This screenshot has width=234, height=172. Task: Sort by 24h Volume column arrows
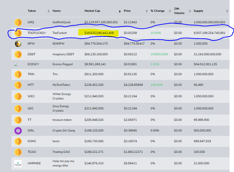tap(190, 11)
